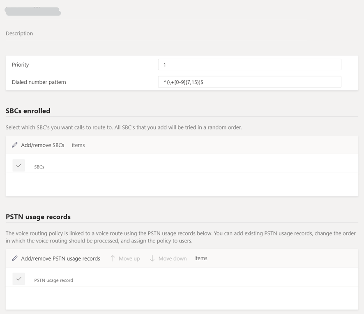
Task: Click the items count in SBCs toolbar
Action: click(78, 145)
